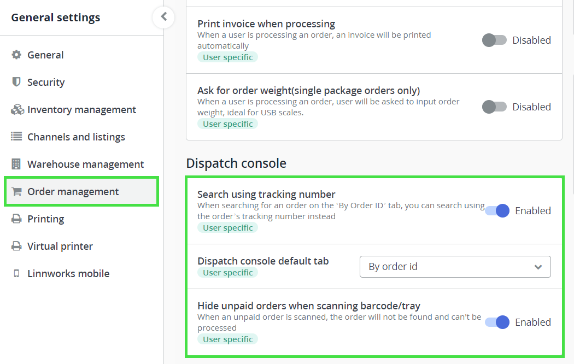Select Warehouse management in sidebar

(x=85, y=165)
